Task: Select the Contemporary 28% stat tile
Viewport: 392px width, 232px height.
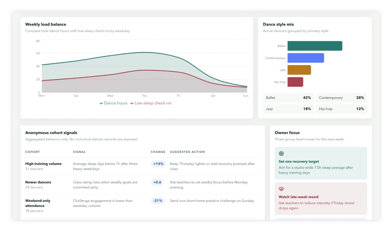Action: [x=341, y=98]
